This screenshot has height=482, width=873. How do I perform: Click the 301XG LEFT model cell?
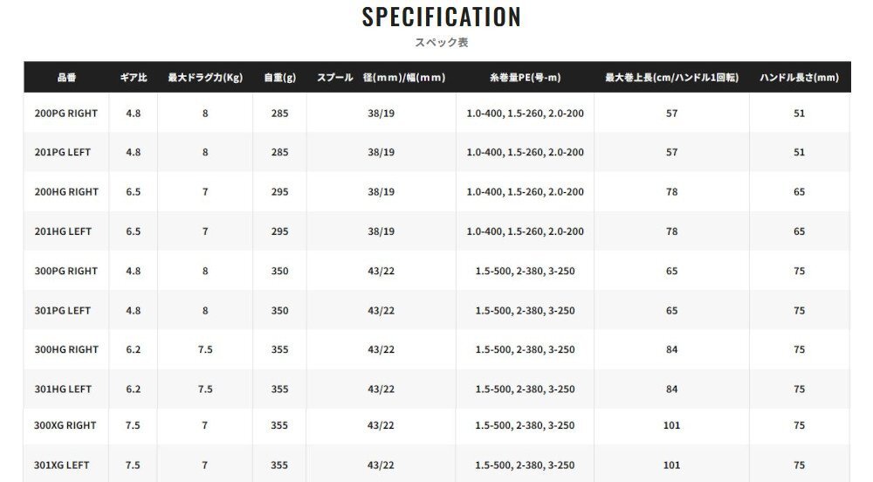(63, 465)
